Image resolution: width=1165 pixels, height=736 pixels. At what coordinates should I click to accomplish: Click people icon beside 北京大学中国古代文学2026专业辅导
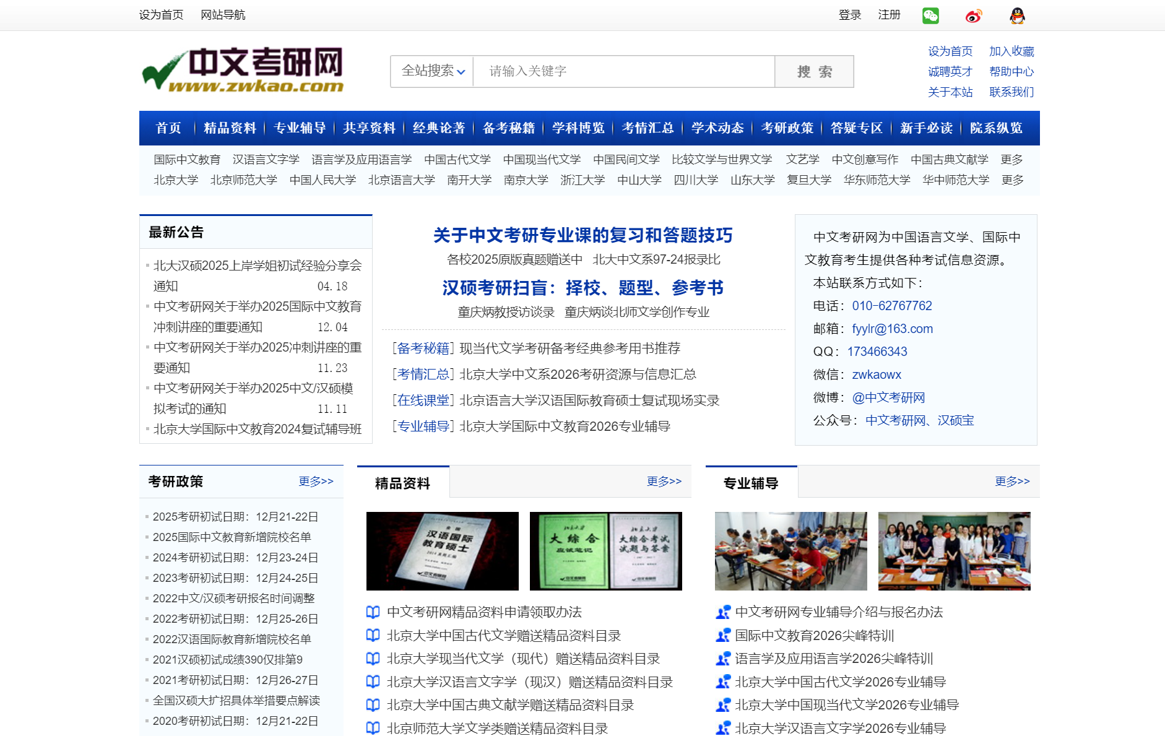(722, 682)
